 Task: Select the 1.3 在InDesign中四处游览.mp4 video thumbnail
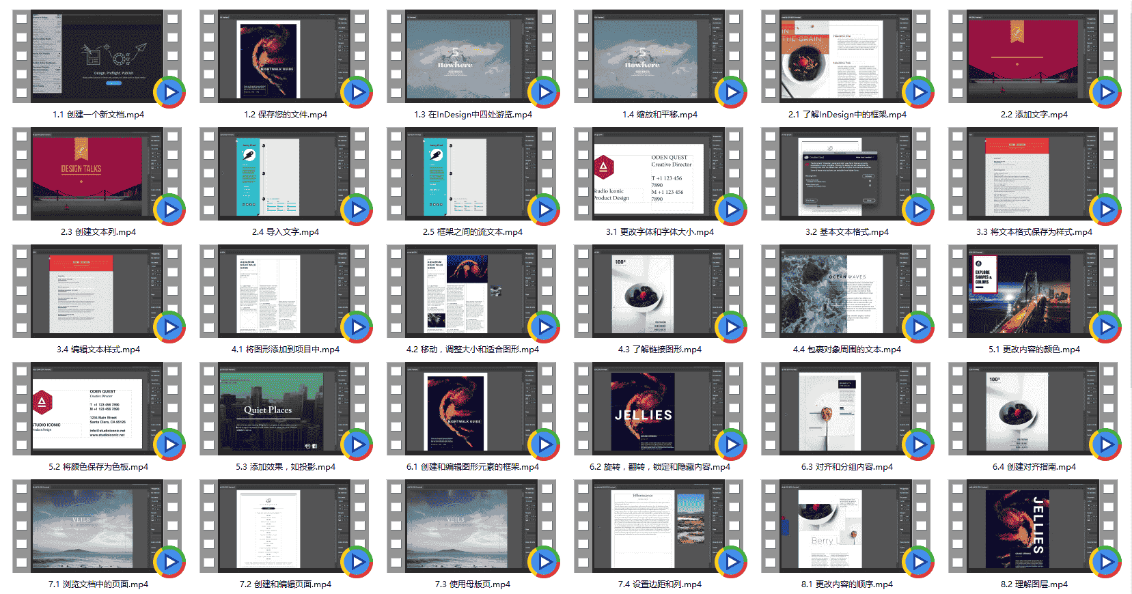[x=473, y=57]
